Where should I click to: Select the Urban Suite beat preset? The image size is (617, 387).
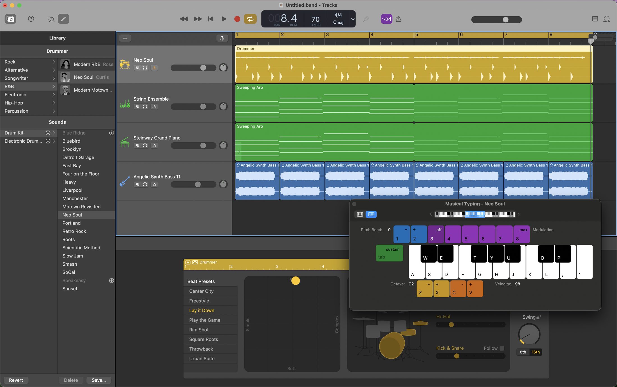pos(210,359)
